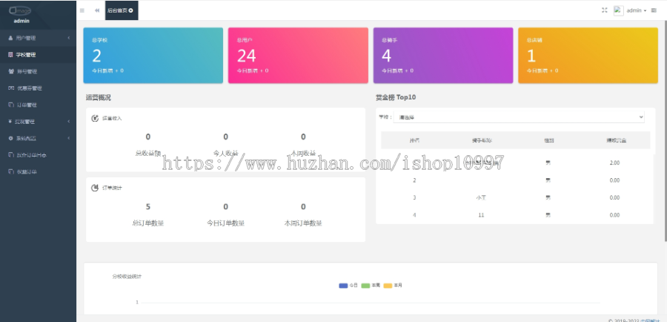Click the logo above admin in sidebar

(x=21, y=10)
